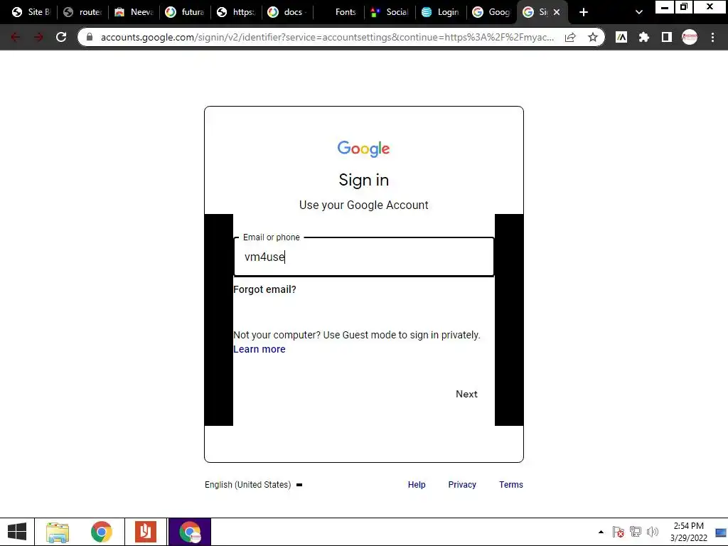This screenshot has height=546, width=728.
Task: Open Chrome three-dot menu
Action: 712,37
